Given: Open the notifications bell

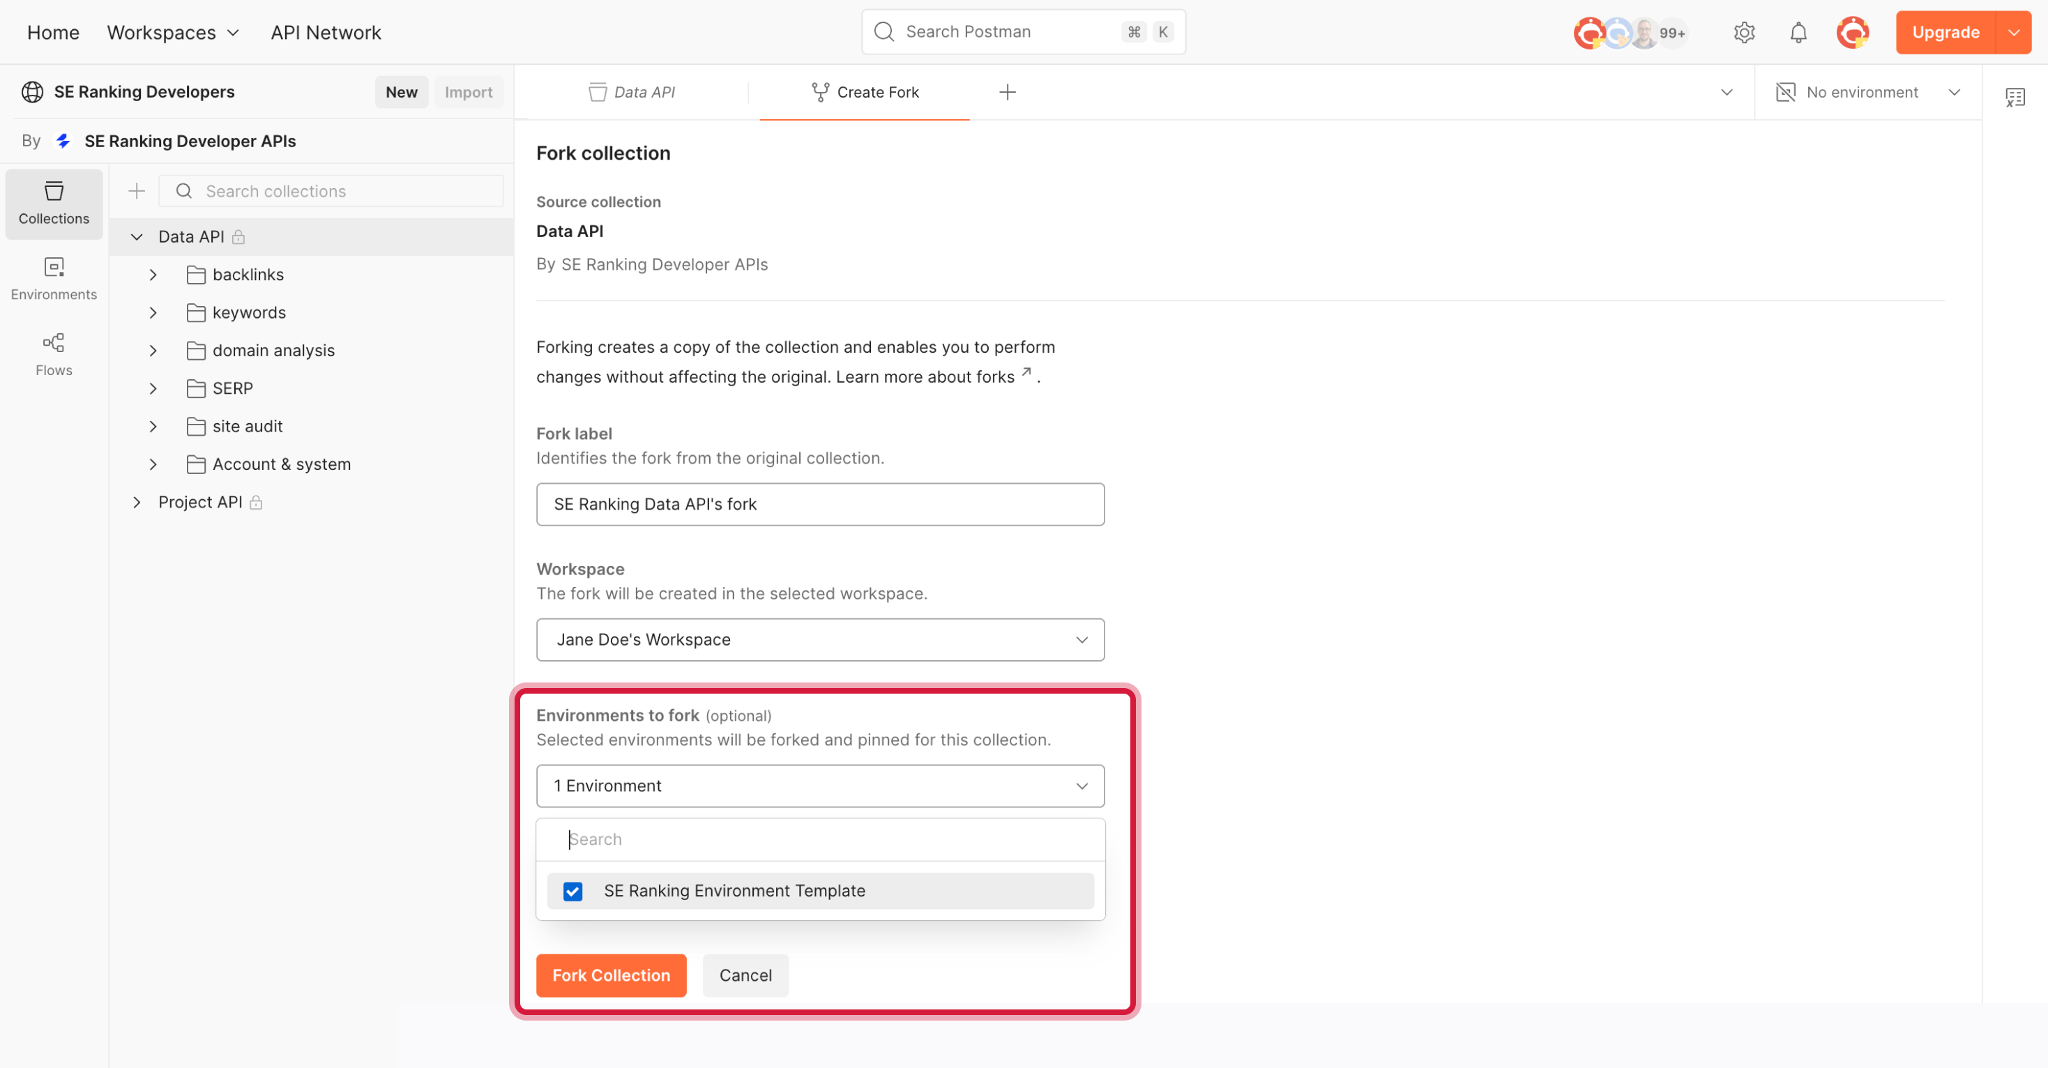Looking at the screenshot, I should pyautogui.click(x=1798, y=33).
